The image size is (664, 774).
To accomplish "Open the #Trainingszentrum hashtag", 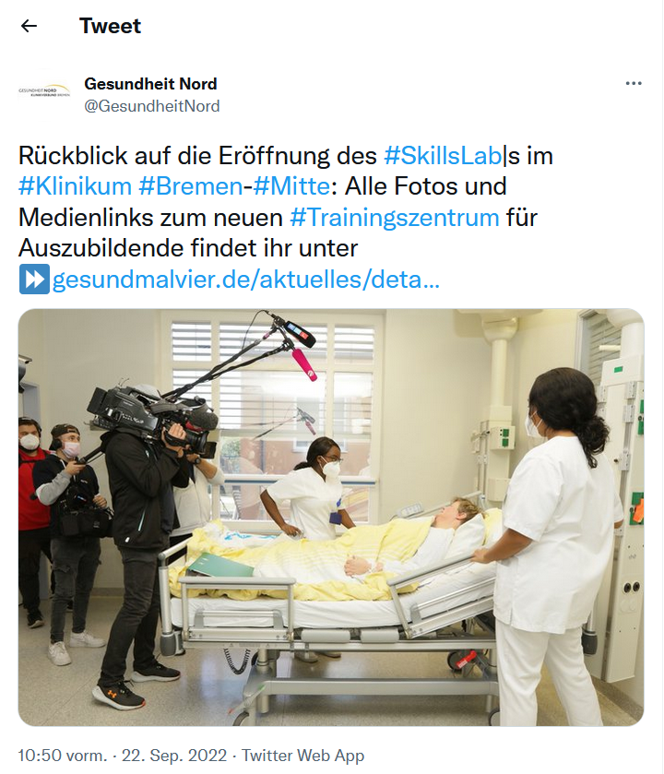I will (395, 218).
